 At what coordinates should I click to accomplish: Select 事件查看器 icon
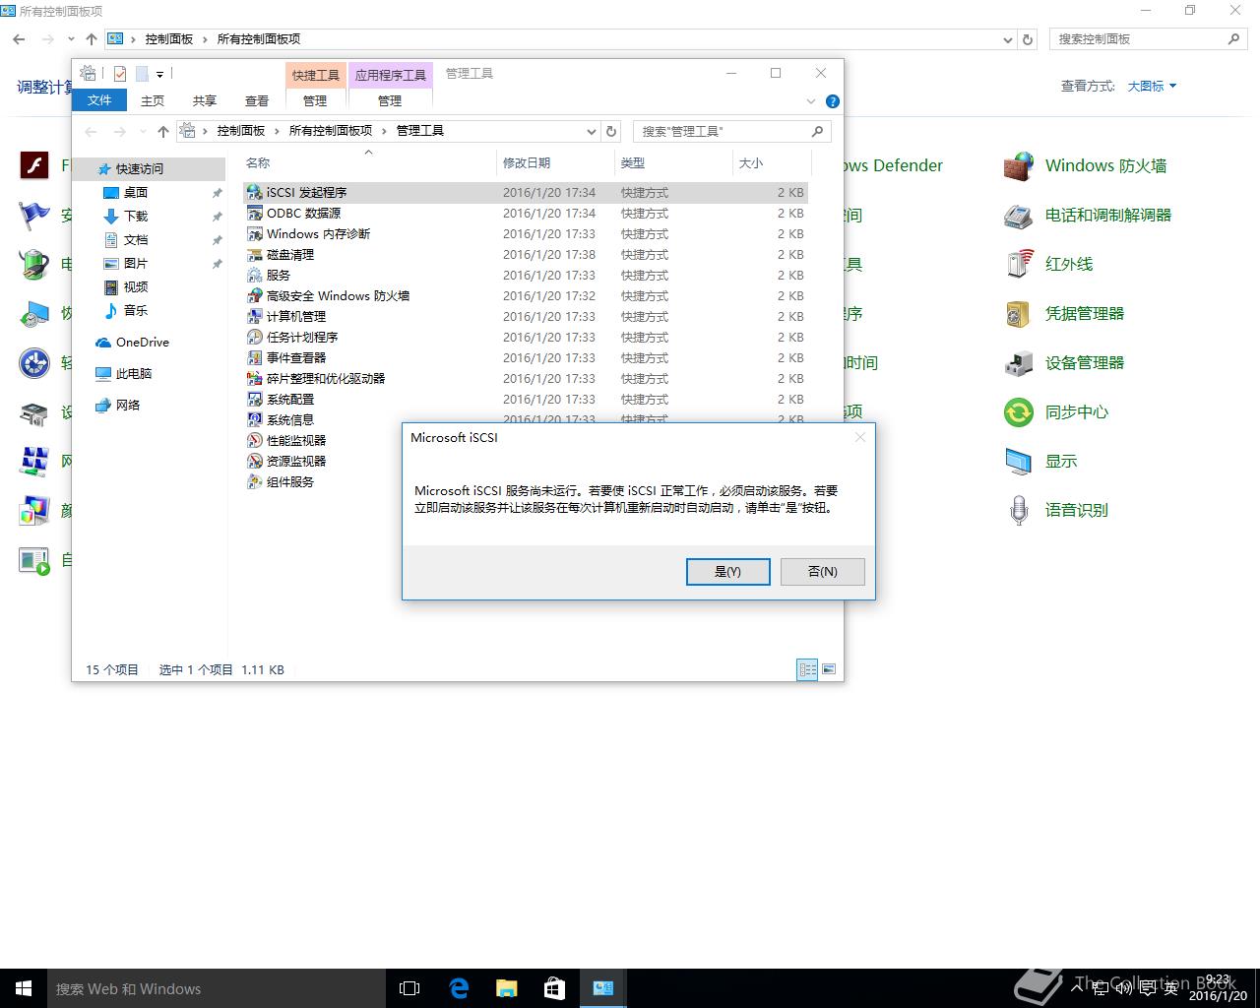point(255,357)
